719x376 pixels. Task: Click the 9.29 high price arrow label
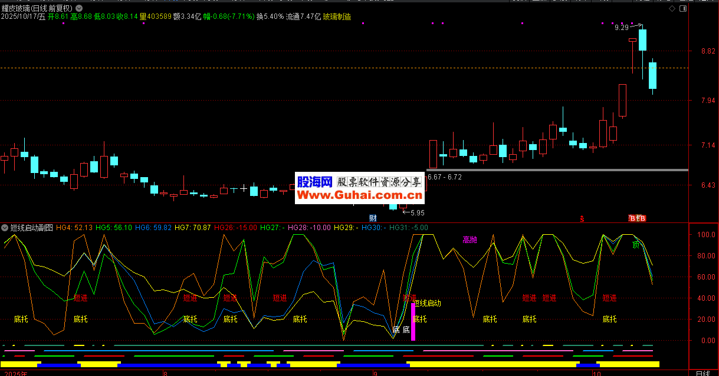click(622, 27)
